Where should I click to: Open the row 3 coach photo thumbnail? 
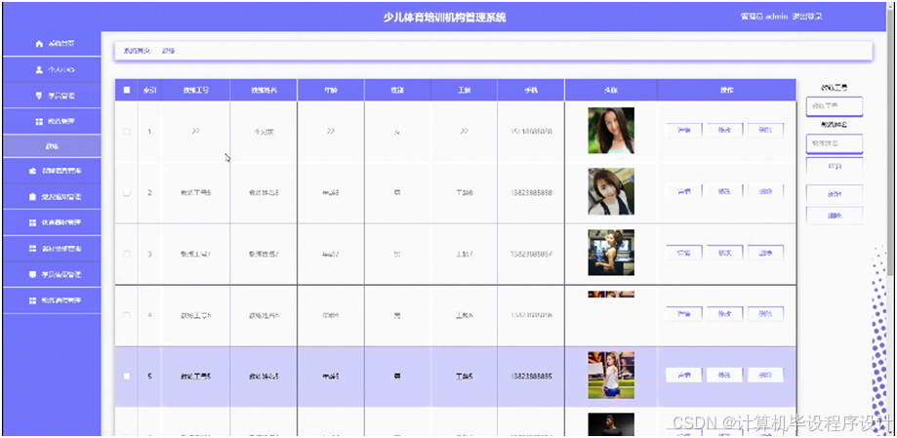pos(611,253)
